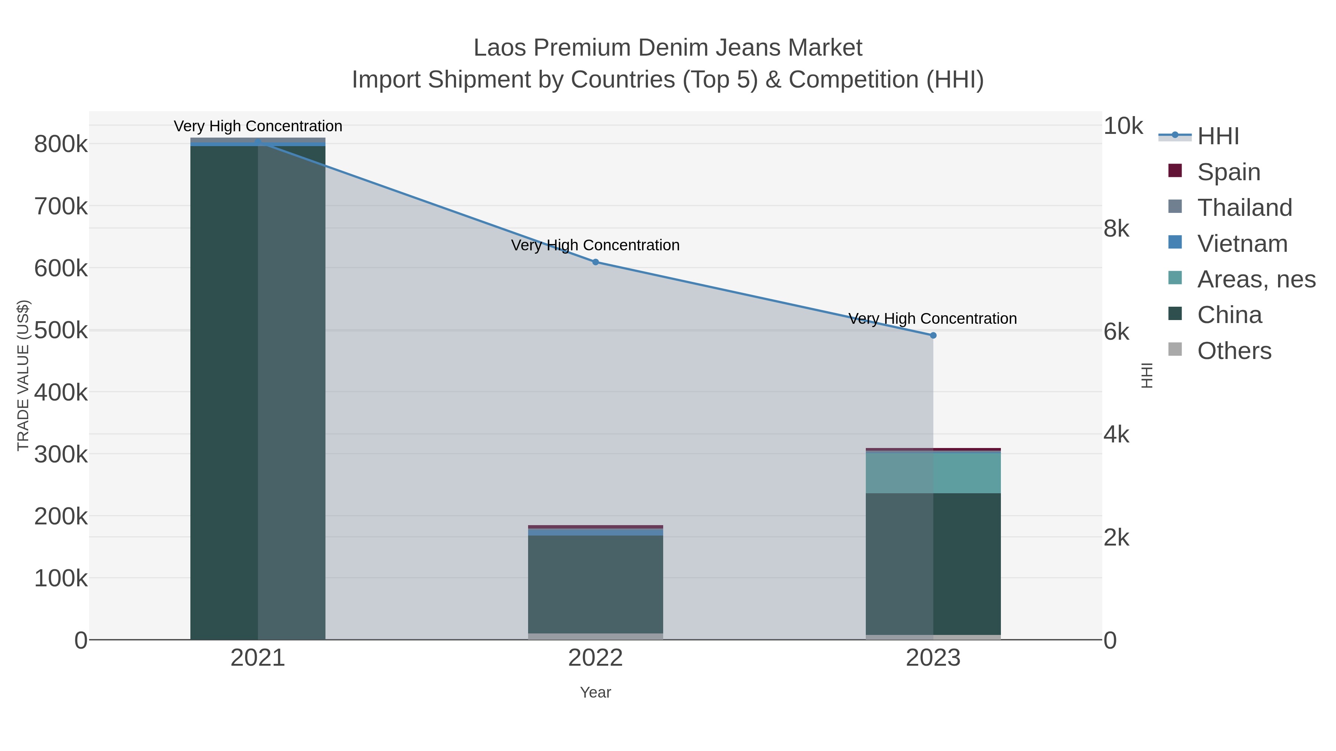Toggle the Others legend label
This screenshot has height=751, width=1336.
coord(1234,351)
